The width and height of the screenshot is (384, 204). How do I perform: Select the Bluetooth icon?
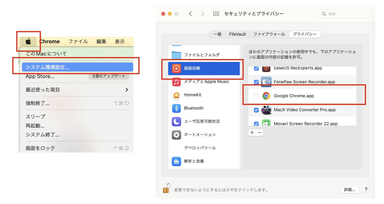[177, 108]
